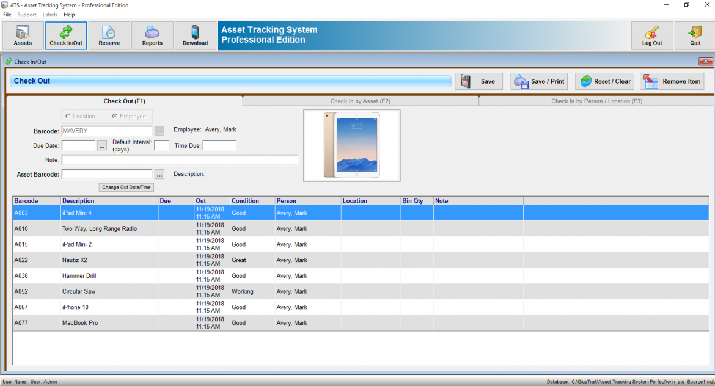This screenshot has height=386, width=715.
Task: Click the Remove Item button
Action: pos(672,81)
